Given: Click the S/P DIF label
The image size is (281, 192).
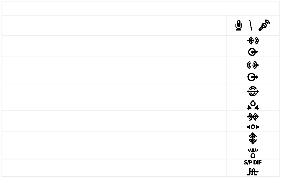Looking at the screenshot, I should click(253, 163).
